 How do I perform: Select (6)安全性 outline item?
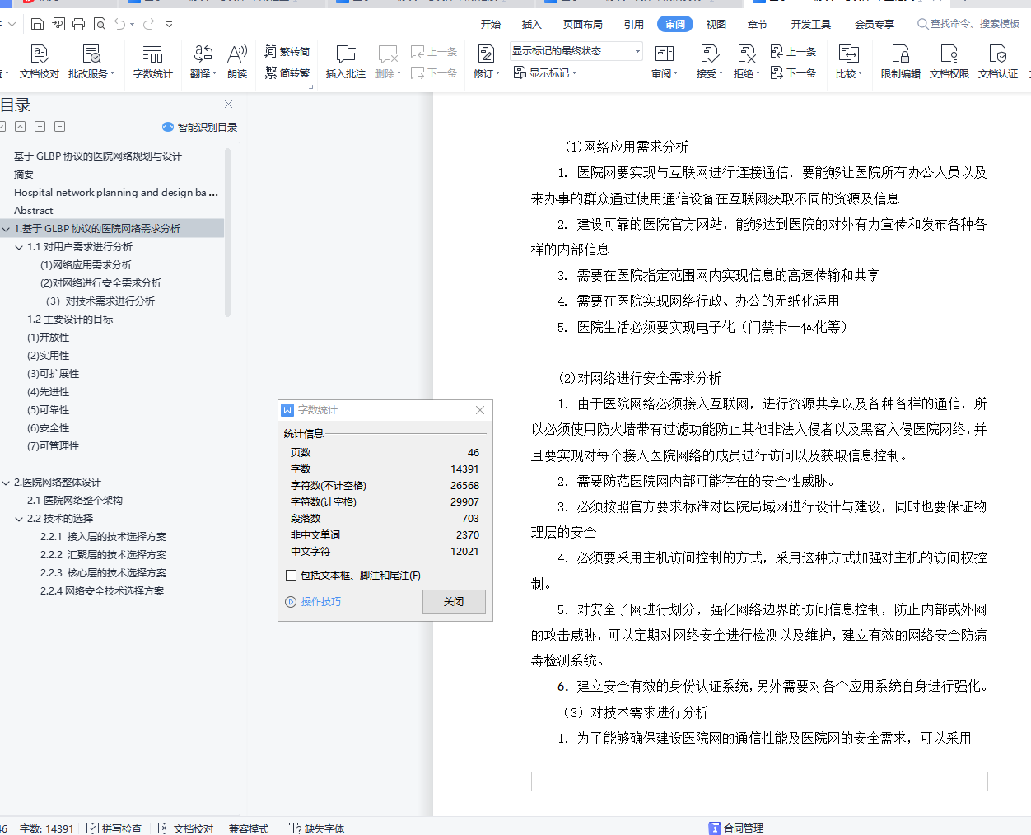[x=49, y=428]
